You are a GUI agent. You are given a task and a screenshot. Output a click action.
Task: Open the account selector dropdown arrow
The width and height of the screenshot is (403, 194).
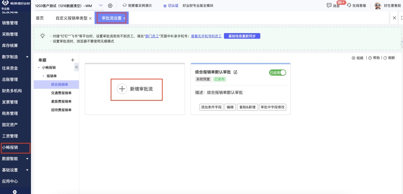[x=101, y=6]
